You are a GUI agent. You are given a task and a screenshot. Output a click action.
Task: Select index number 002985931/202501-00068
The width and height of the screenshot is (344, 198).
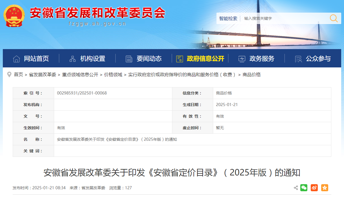click(x=82, y=93)
